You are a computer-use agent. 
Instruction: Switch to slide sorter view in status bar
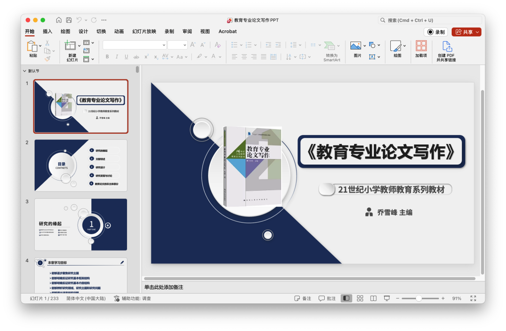[360, 298]
